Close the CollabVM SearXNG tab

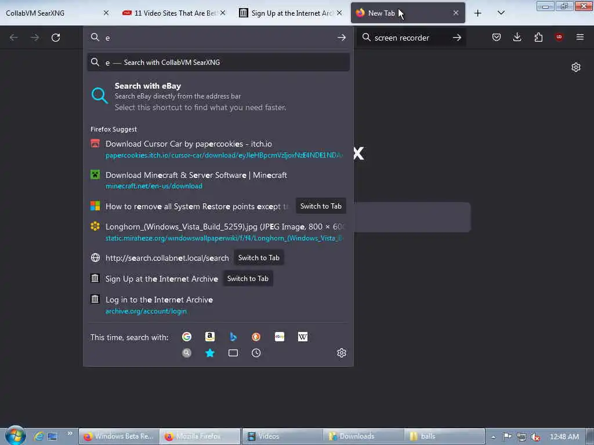click(x=106, y=13)
